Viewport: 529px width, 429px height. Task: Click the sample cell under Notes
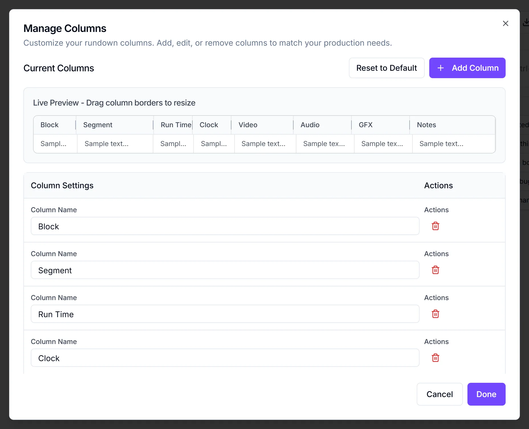(454, 144)
